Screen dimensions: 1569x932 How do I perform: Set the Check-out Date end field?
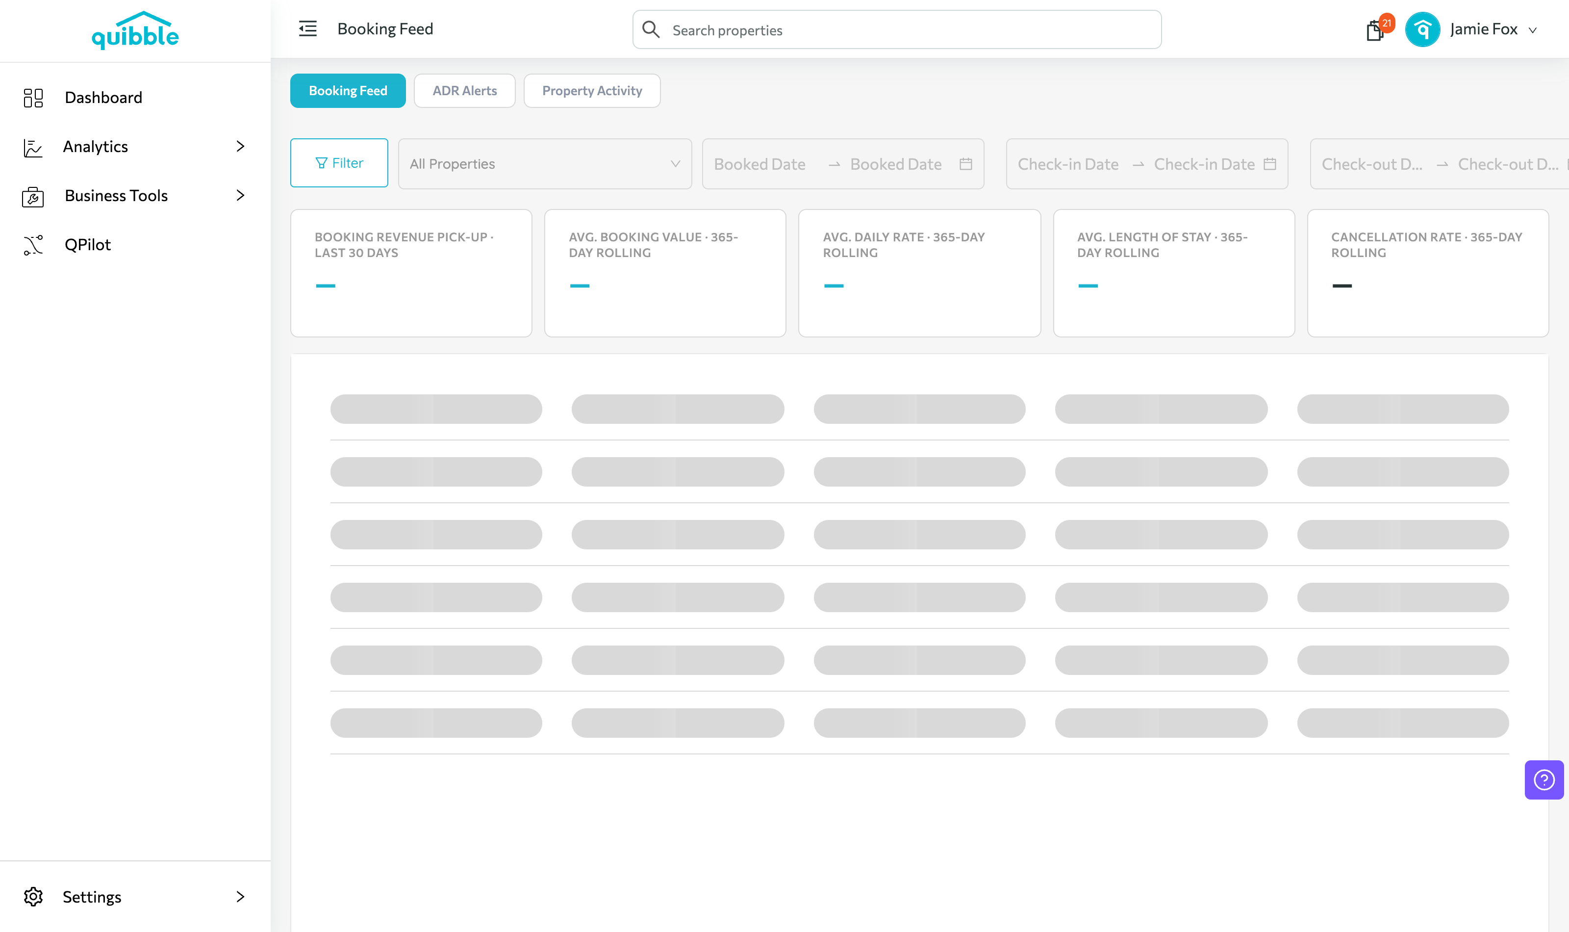click(x=1508, y=164)
